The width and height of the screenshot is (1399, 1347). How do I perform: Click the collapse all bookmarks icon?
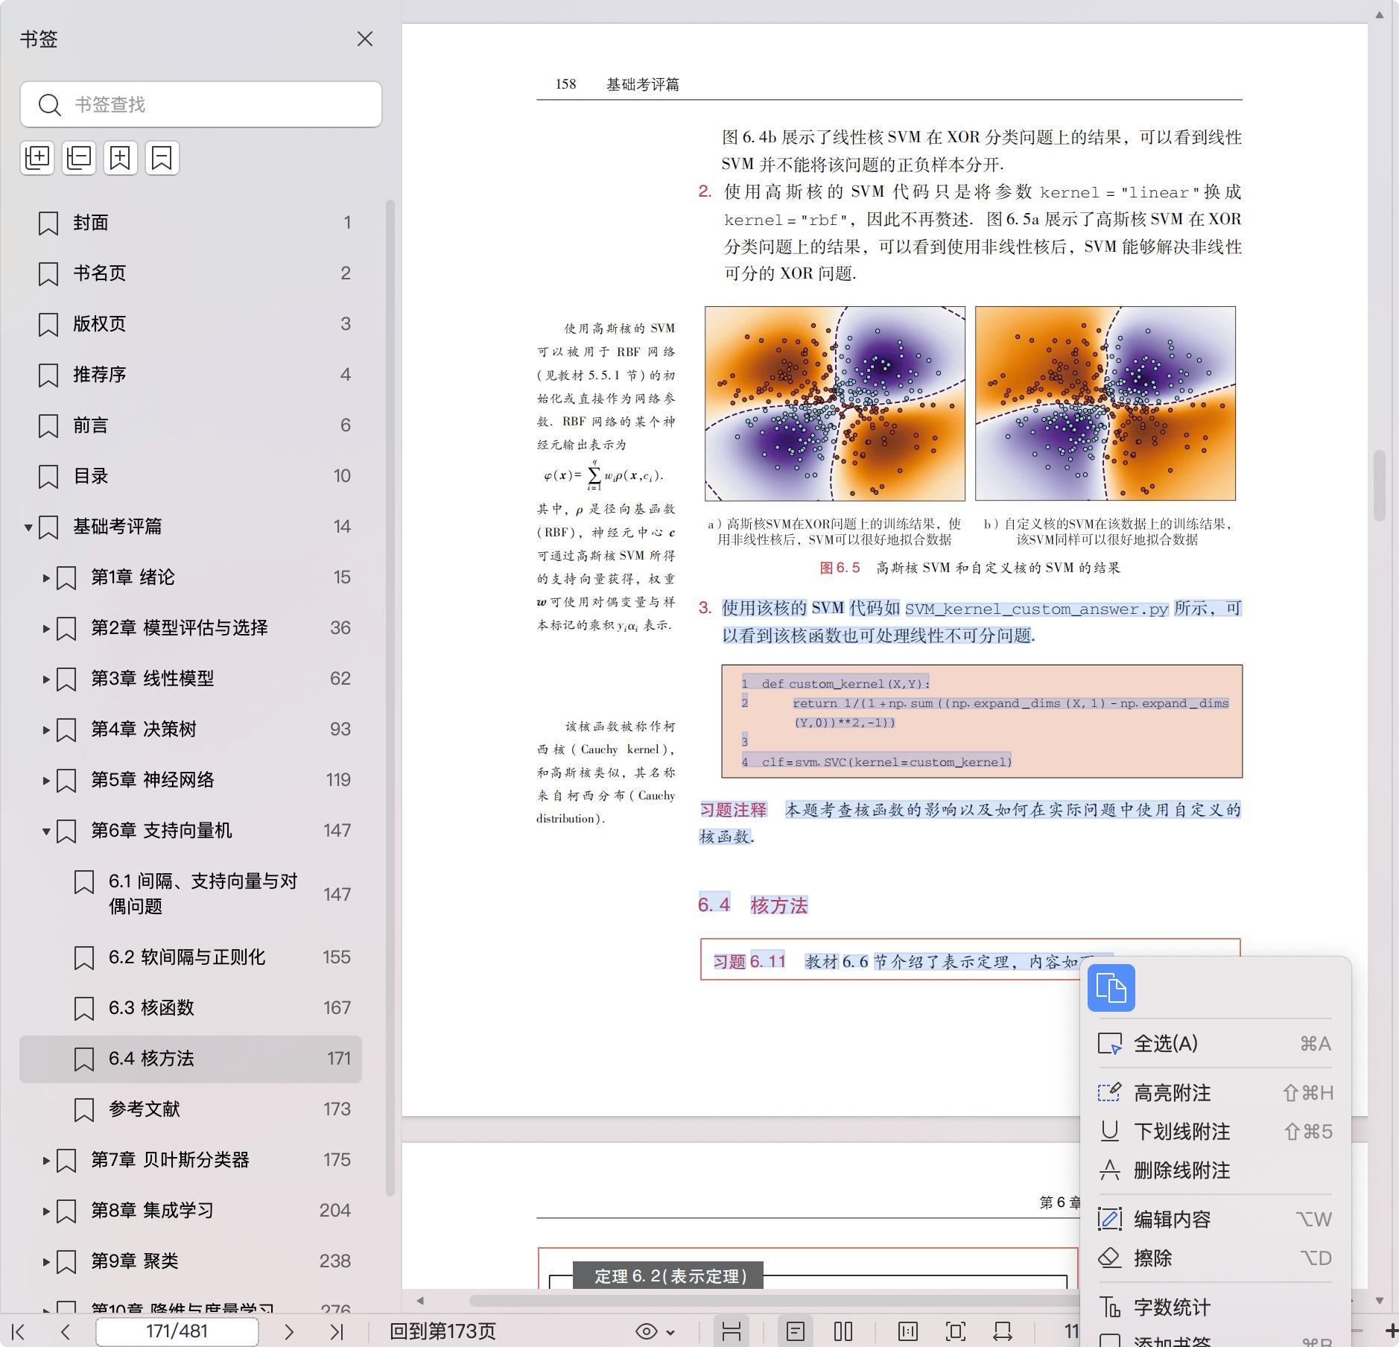click(79, 157)
